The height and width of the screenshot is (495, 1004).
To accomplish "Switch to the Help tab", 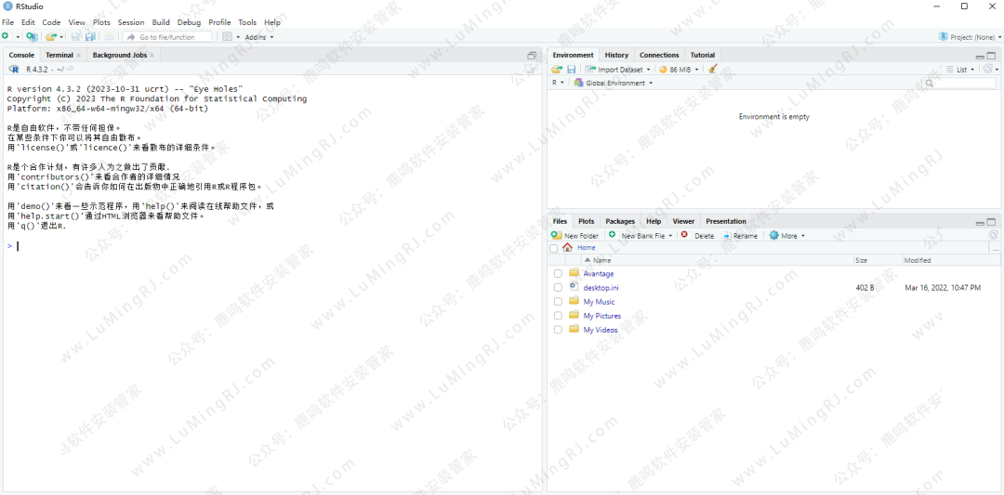I will pyautogui.click(x=654, y=221).
